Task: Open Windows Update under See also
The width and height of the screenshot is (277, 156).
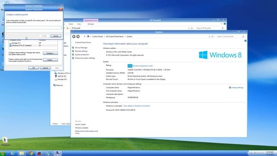Action: pyautogui.click(x=82, y=128)
